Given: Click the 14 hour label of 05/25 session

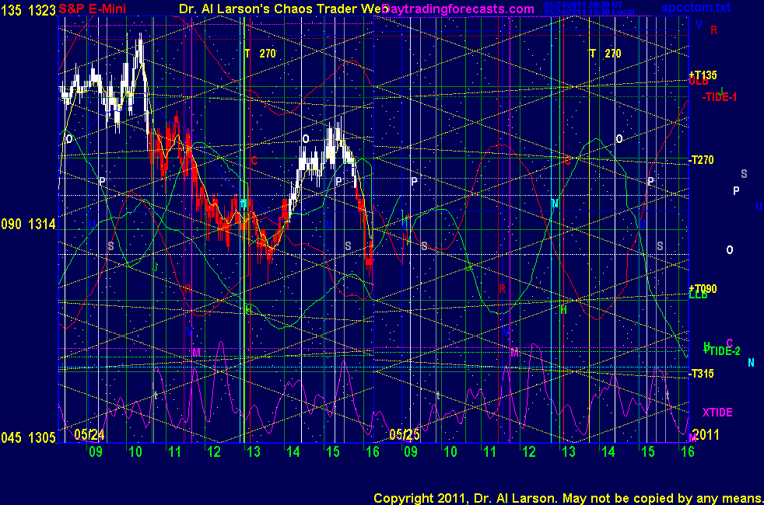Looking at the screenshot, I should coord(608,452).
